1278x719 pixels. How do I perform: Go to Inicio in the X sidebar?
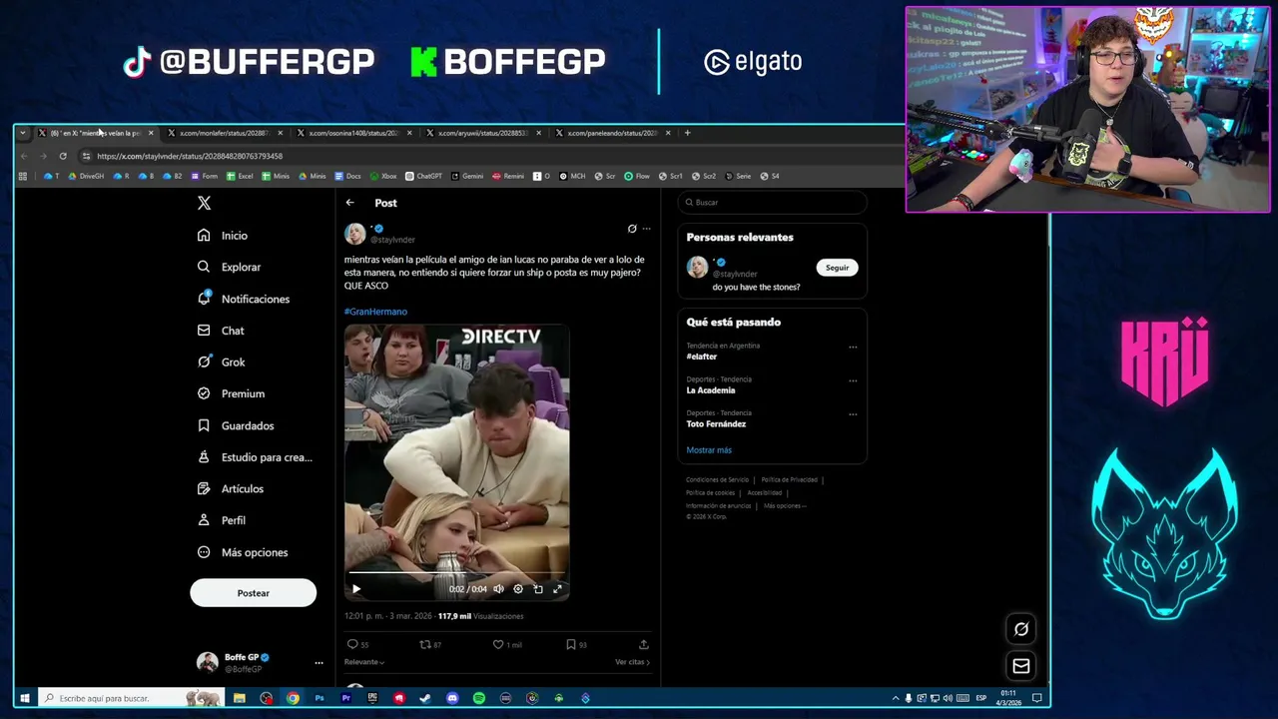(x=222, y=236)
